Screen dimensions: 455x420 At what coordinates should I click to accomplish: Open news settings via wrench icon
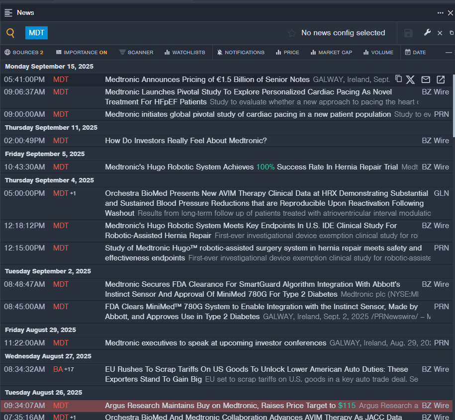pyautogui.click(x=427, y=33)
